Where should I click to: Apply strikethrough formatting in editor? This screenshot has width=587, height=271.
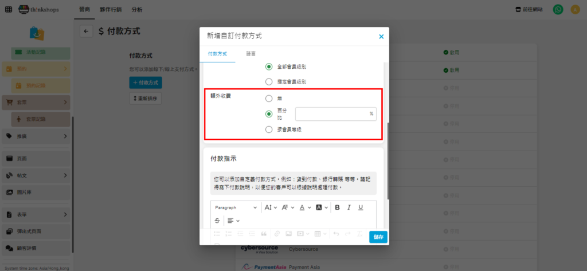click(217, 221)
